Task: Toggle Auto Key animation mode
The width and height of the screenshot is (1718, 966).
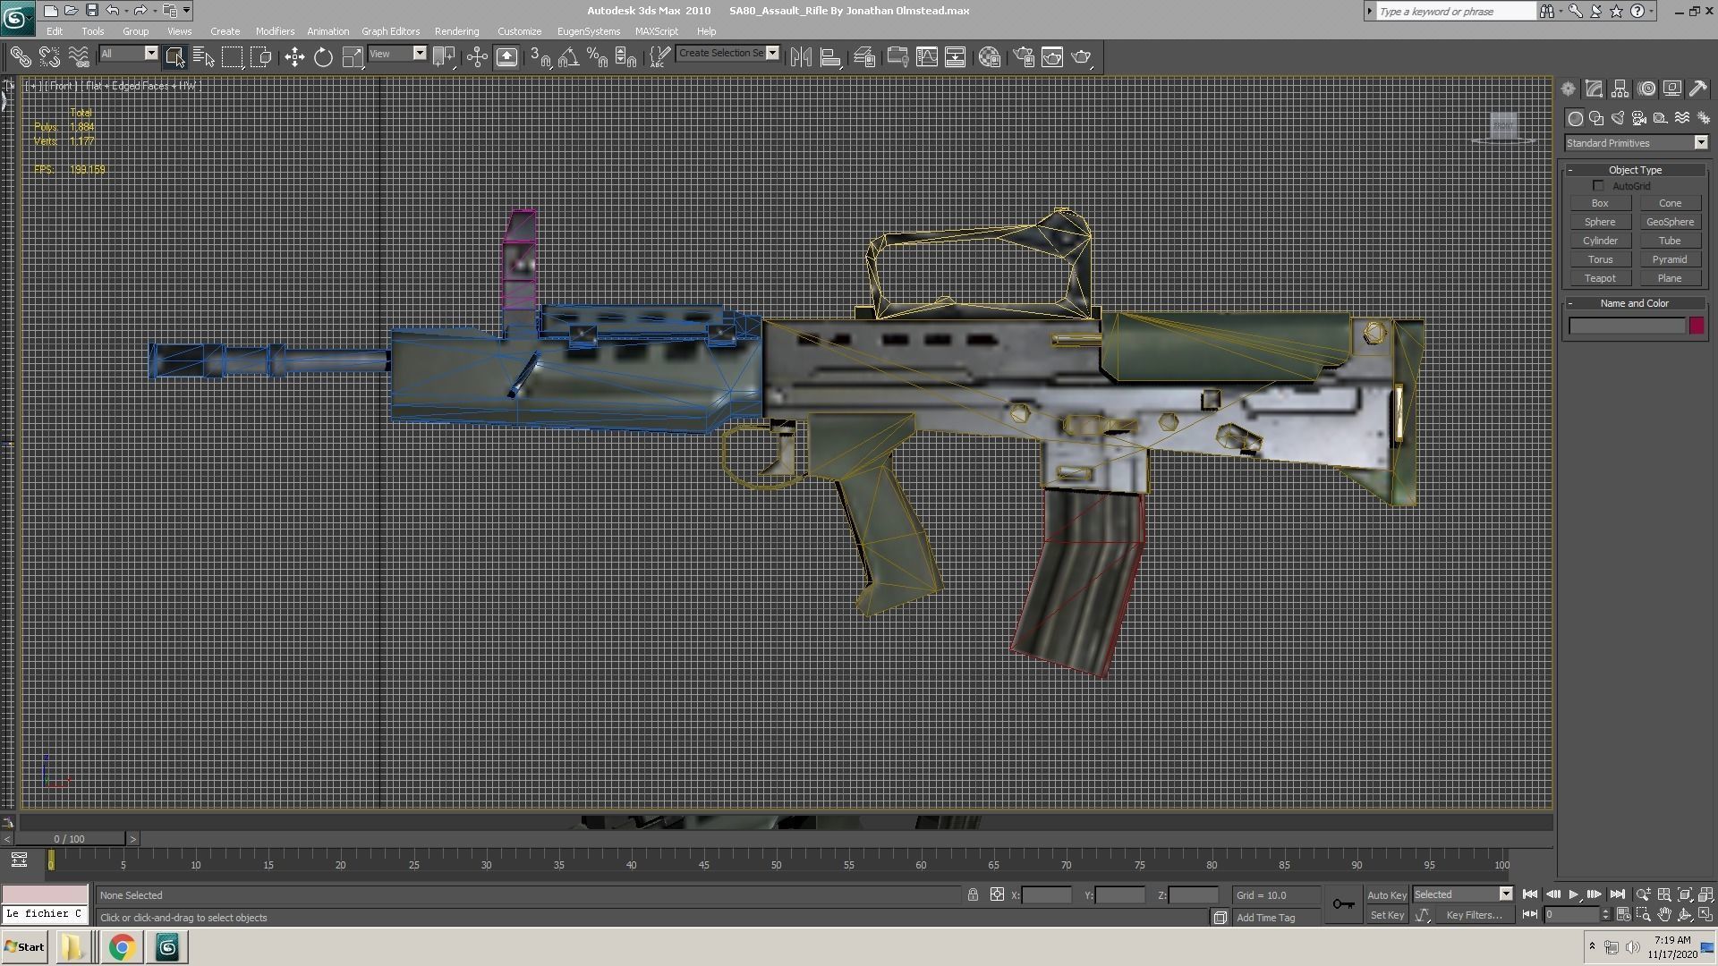Action: 1386,895
